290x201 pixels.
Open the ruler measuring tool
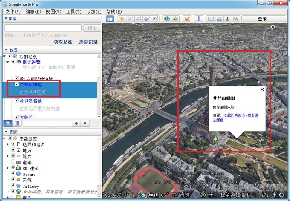(199, 19)
